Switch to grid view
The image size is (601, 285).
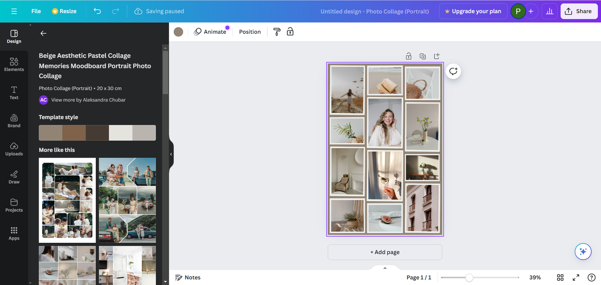point(560,277)
